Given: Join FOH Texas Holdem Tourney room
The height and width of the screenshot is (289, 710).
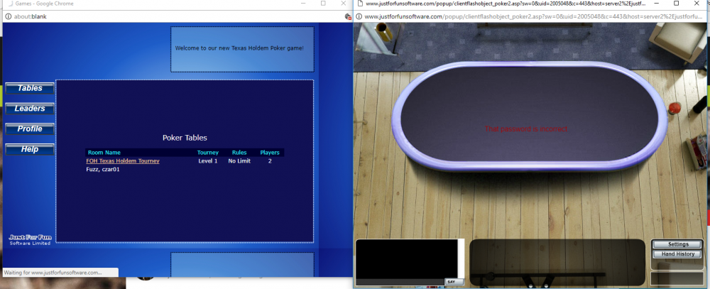Looking at the screenshot, I should (x=123, y=160).
